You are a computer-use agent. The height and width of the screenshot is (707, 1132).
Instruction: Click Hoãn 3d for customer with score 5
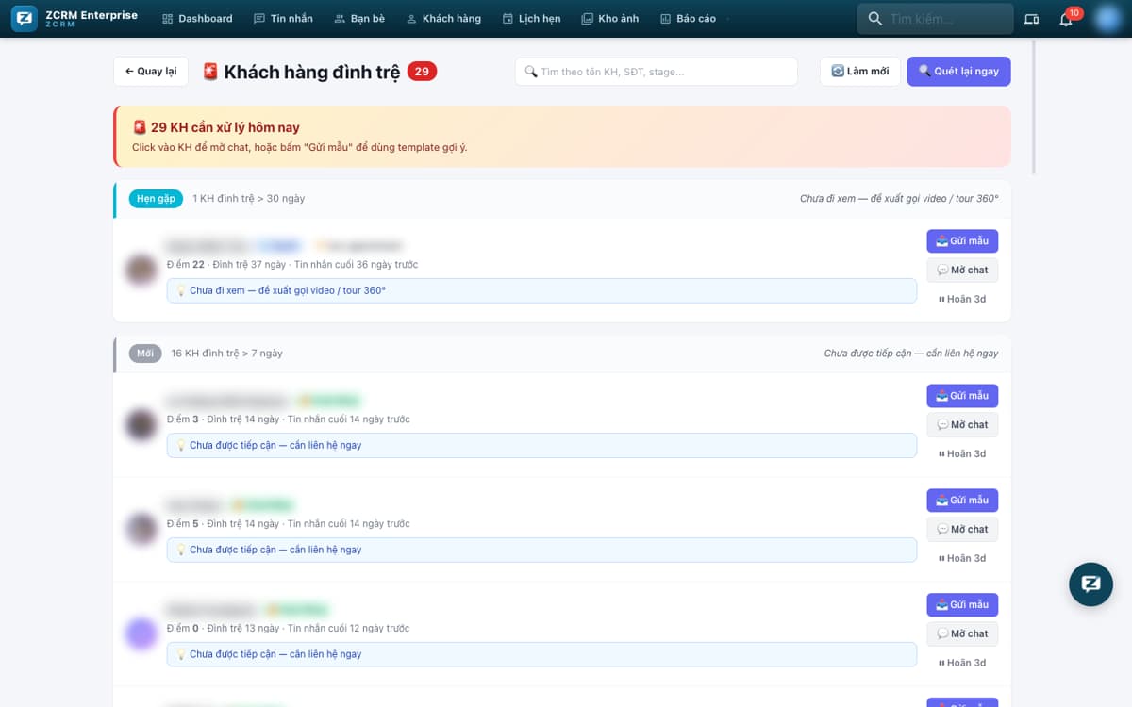point(962,558)
